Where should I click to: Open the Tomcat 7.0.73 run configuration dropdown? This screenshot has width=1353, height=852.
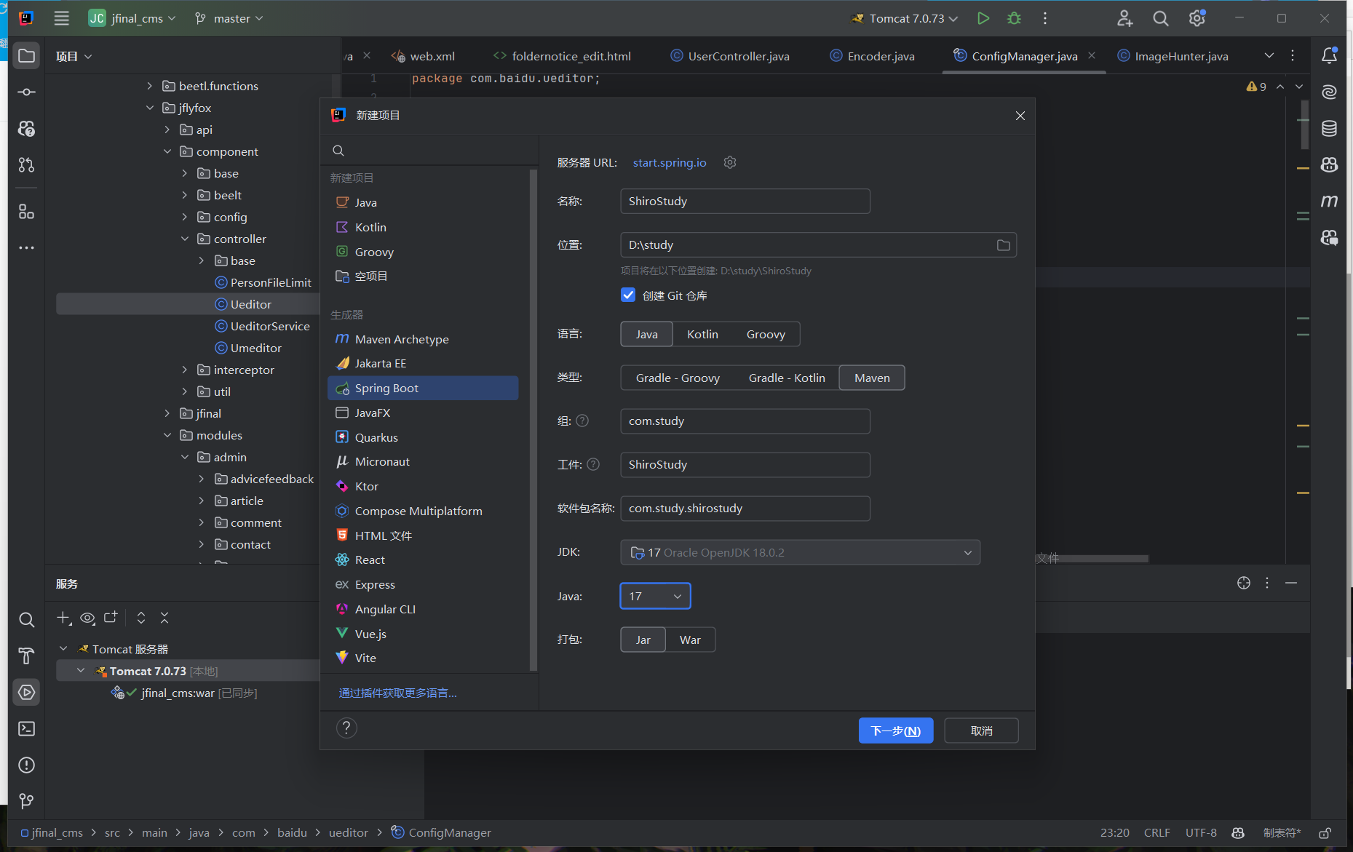[x=905, y=18]
